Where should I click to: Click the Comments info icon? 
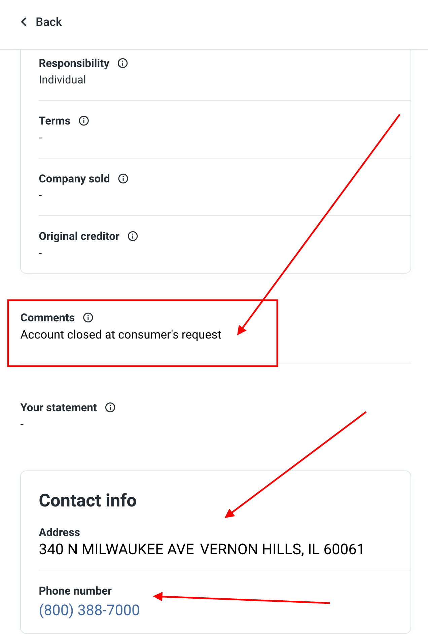(88, 318)
